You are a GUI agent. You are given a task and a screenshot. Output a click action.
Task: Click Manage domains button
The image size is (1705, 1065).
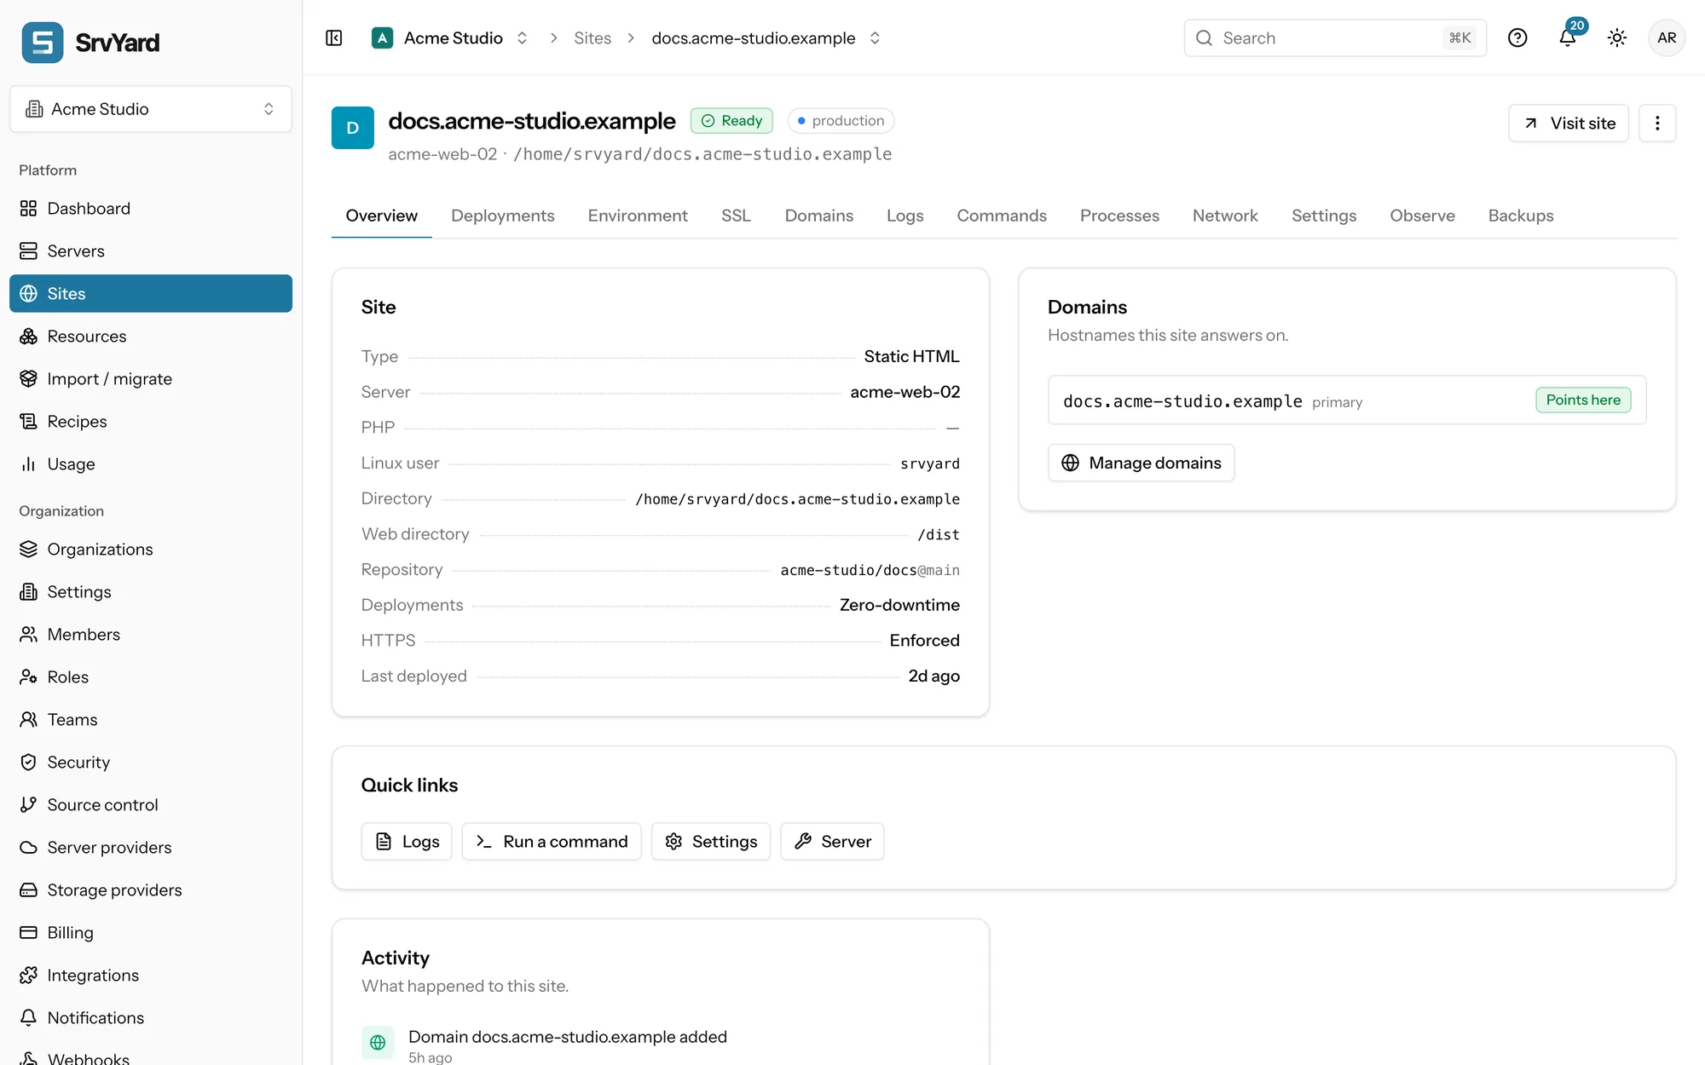point(1141,463)
